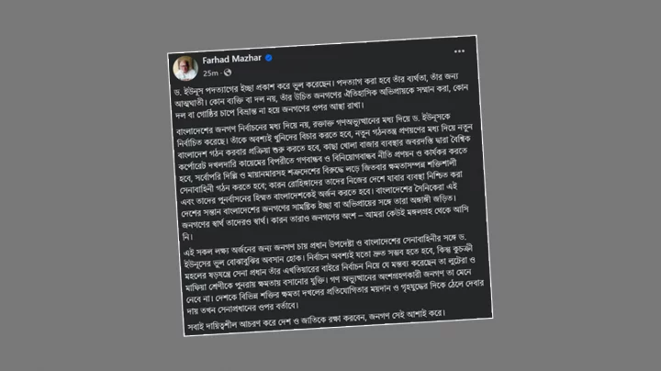Click the globe public-audience icon
The width and height of the screenshot is (661, 371).
[x=228, y=73]
